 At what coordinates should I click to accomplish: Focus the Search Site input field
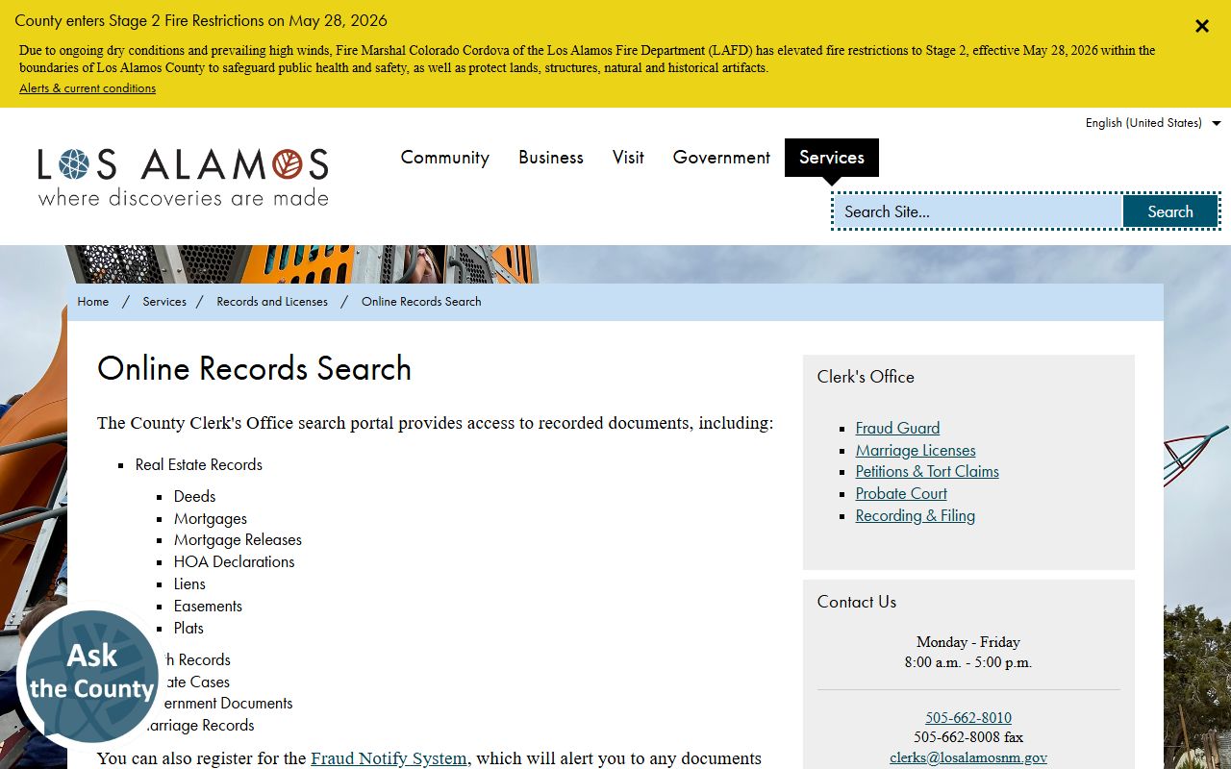coord(978,211)
